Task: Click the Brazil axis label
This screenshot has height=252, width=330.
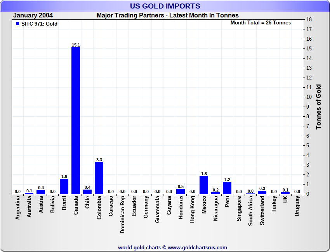Action: [x=64, y=203]
